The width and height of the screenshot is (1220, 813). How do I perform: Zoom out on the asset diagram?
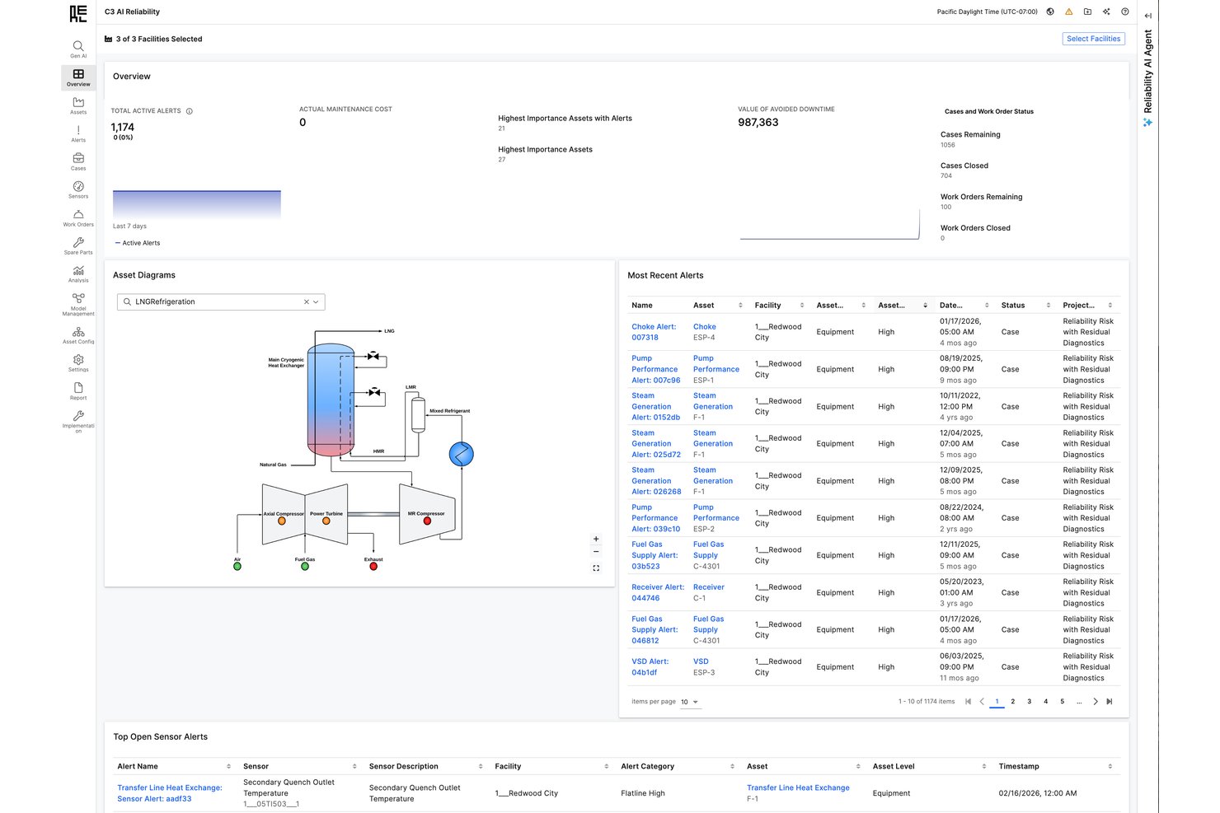coord(596,552)
